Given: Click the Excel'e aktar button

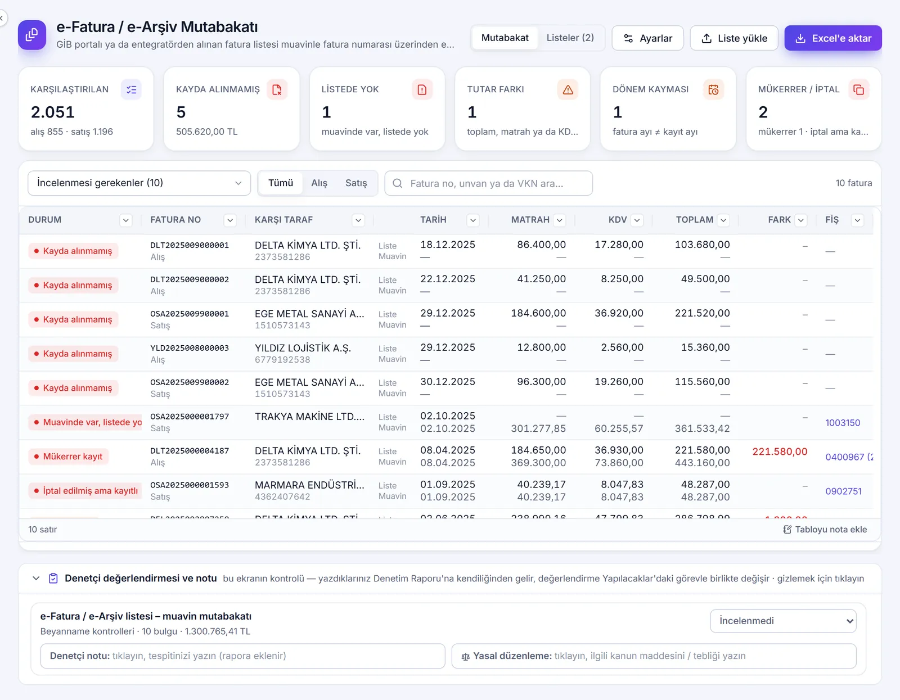Looking at the screenshot, I should coord(833,38).
